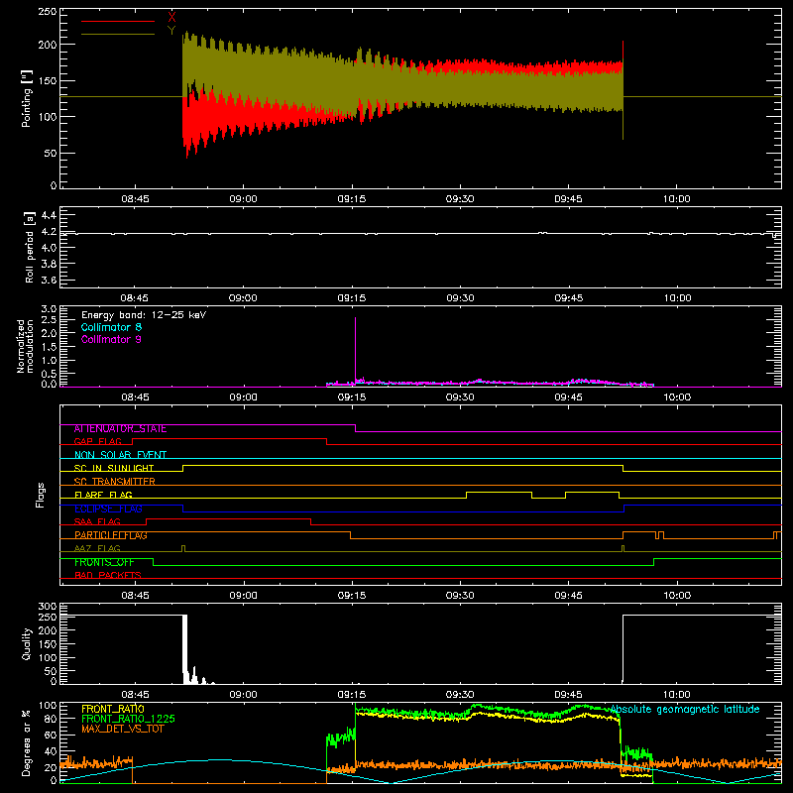The image size is (793, 793).
Task: Select the FLARE_FLAG label
Action: tap(103, 495)
